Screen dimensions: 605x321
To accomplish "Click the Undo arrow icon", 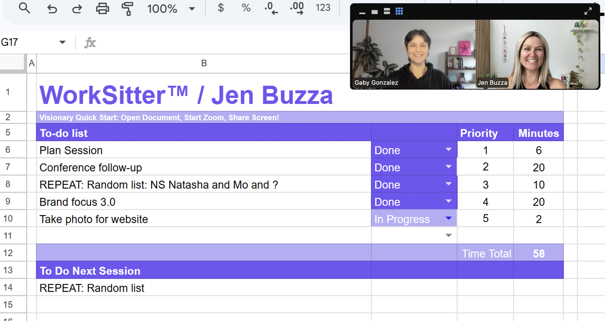I will [x=52, y=9].
